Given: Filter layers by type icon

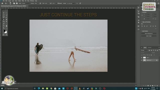Looking at the screenshot, I should 153,50.
